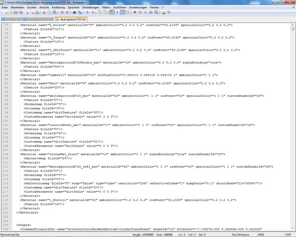
Task: Toggle OVR insert mode in status bar
Action: coord(288,235)
